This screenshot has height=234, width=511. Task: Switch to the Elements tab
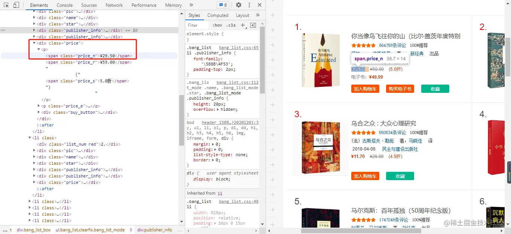39,5
